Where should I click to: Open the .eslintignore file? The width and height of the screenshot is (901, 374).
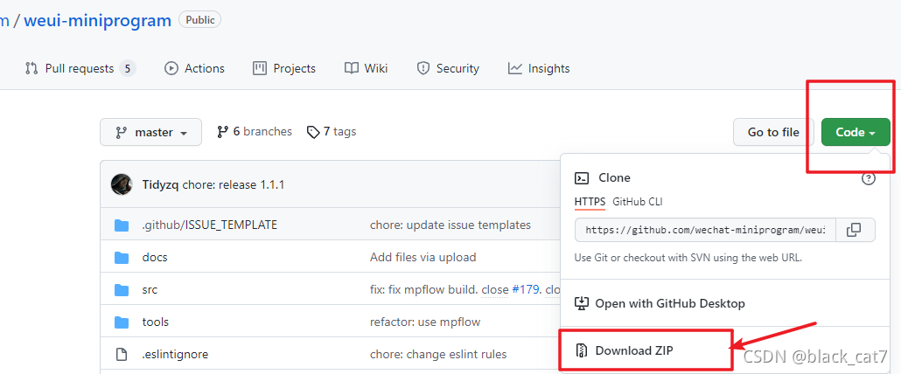pyautogui.click(x=175, y=355)
